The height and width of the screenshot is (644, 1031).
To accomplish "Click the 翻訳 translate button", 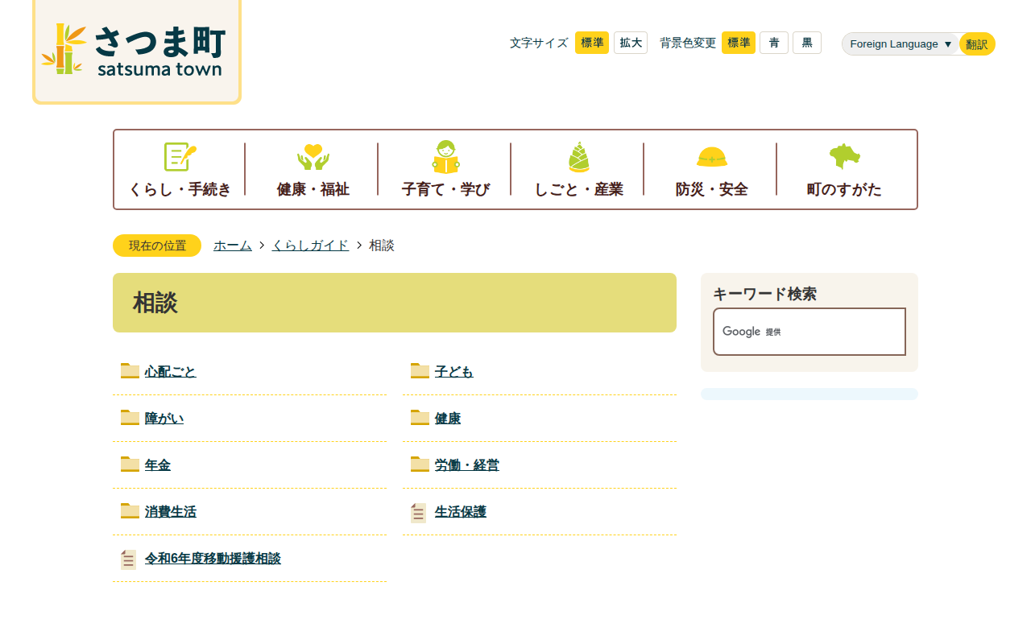I will pos(977,44).
